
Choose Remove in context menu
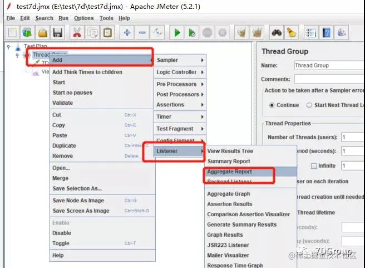click(x=102, y=156)
